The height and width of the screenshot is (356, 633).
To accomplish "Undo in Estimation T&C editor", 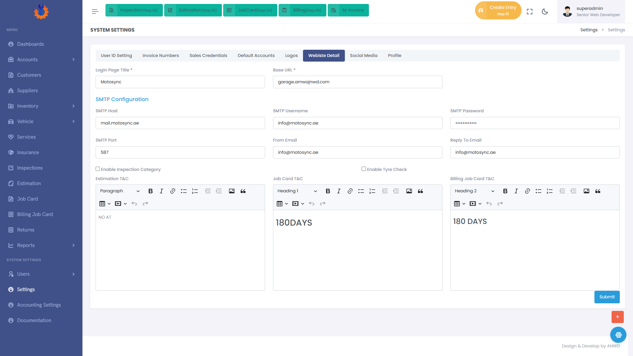I will 134,204.
